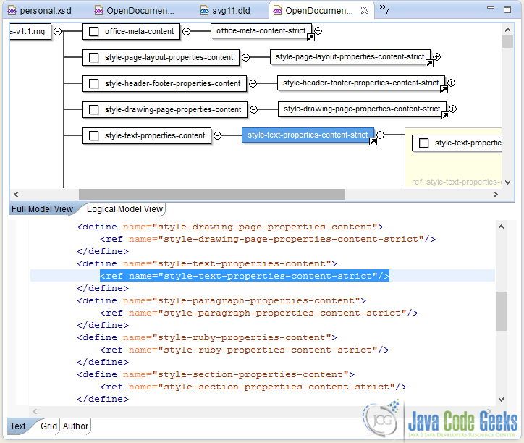Switch to the Text editing mode
Viewport: 524px width, 443px height.
tap(17, 426)
